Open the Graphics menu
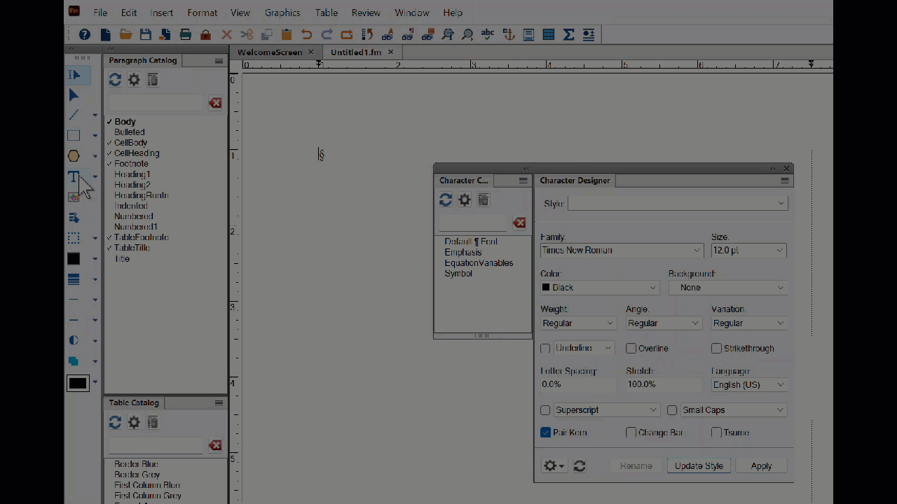 pos(282,13)
